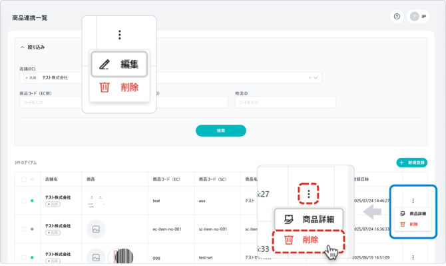Clear the 店舗(EC) selection with the x icon

coord(310,77)
